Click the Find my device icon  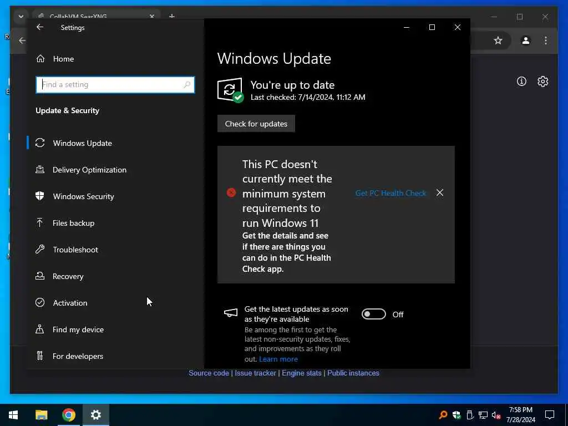click(40, 329)
